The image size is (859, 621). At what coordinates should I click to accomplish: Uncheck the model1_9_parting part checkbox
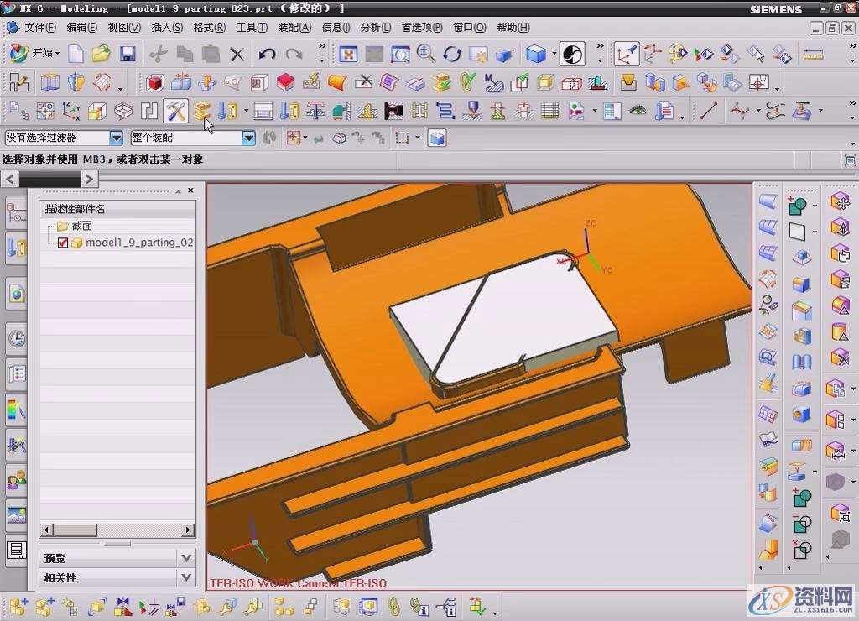pos(63,243)
